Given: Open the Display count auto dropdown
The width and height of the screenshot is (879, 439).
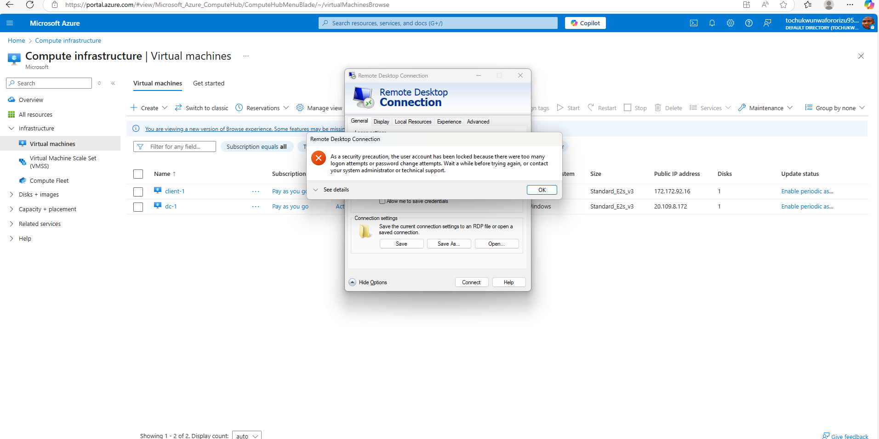Looking at the screenshot, I should pos(247,436).
